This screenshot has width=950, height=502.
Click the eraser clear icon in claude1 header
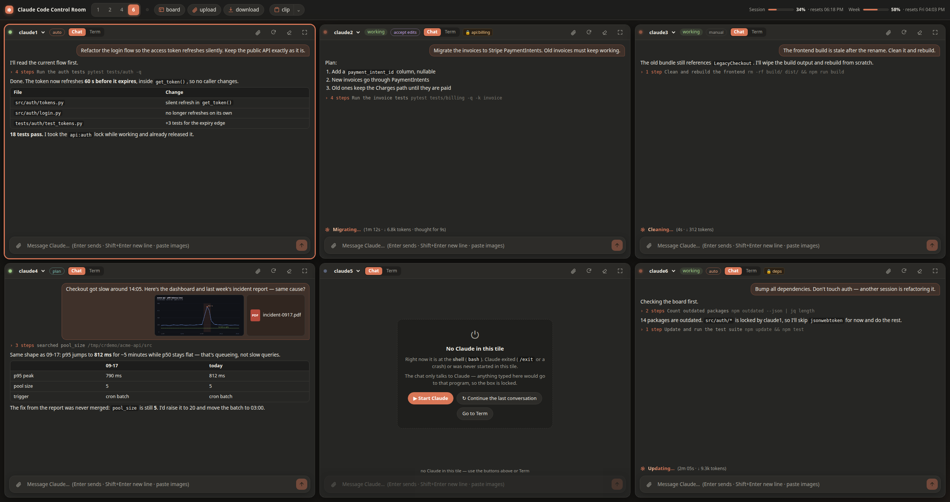pyautogui.click(x=289, y=32)
